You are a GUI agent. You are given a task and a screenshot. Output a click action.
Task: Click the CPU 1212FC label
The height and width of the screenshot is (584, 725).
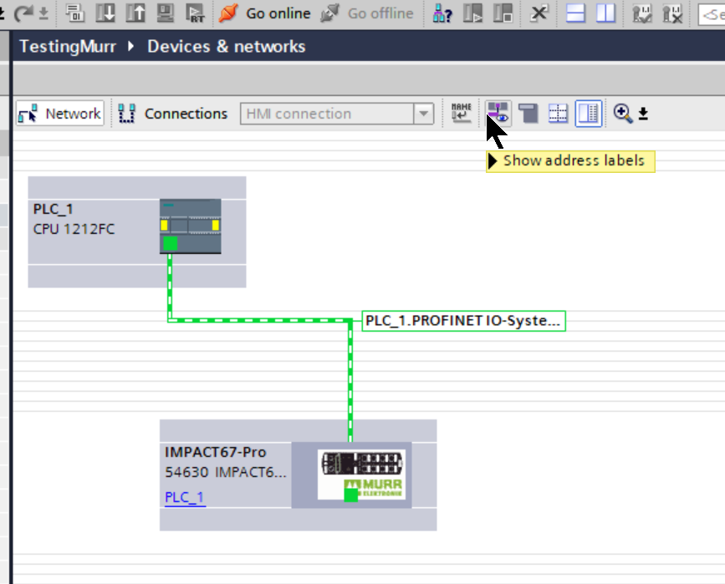coord(74,229)
